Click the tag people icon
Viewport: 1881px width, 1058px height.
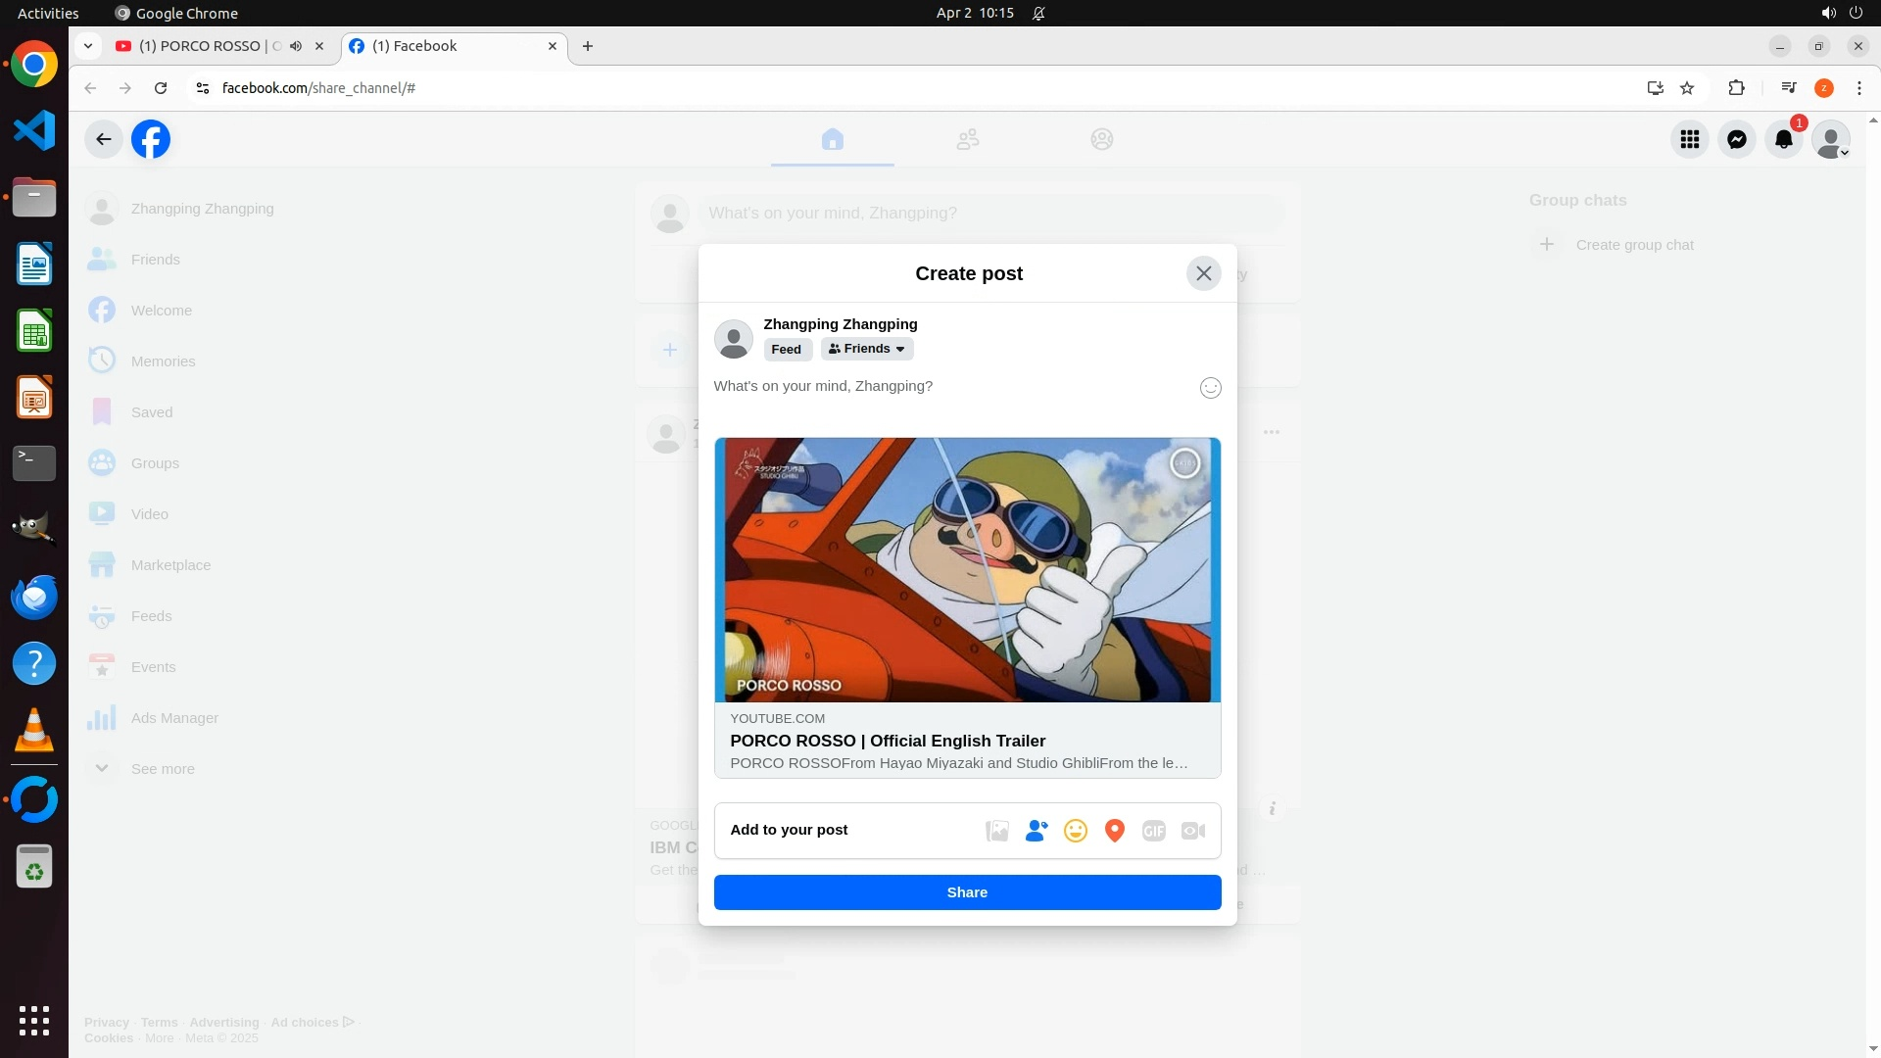1036,831
